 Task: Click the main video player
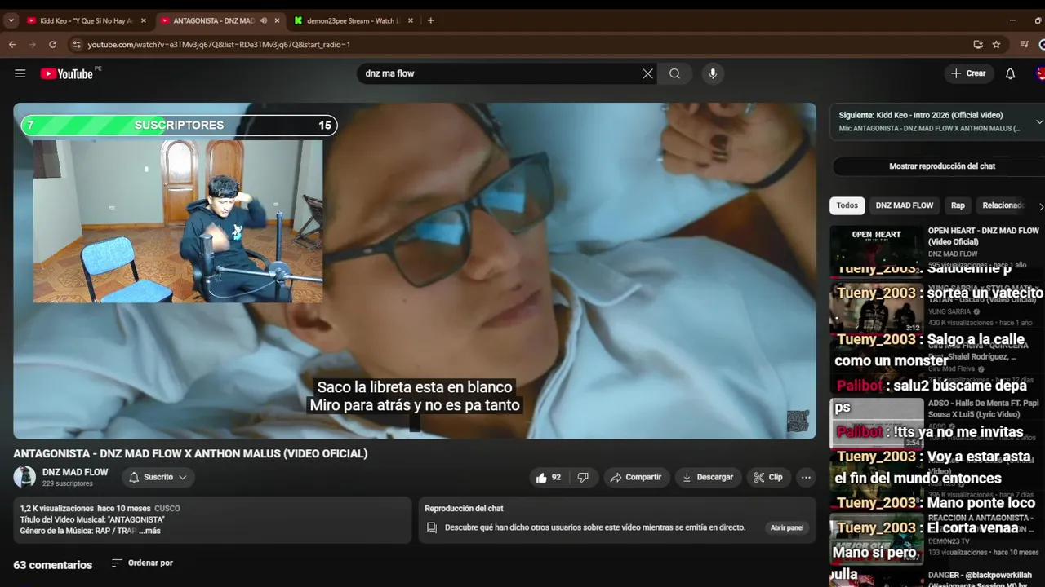(x=415, y=271)
